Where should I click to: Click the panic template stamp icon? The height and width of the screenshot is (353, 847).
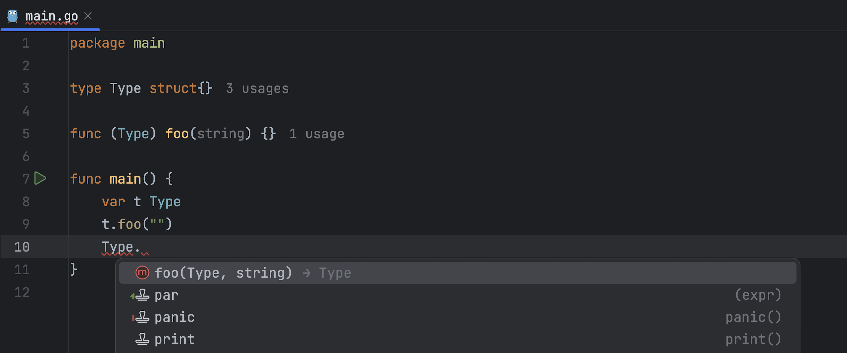[142, 317]
